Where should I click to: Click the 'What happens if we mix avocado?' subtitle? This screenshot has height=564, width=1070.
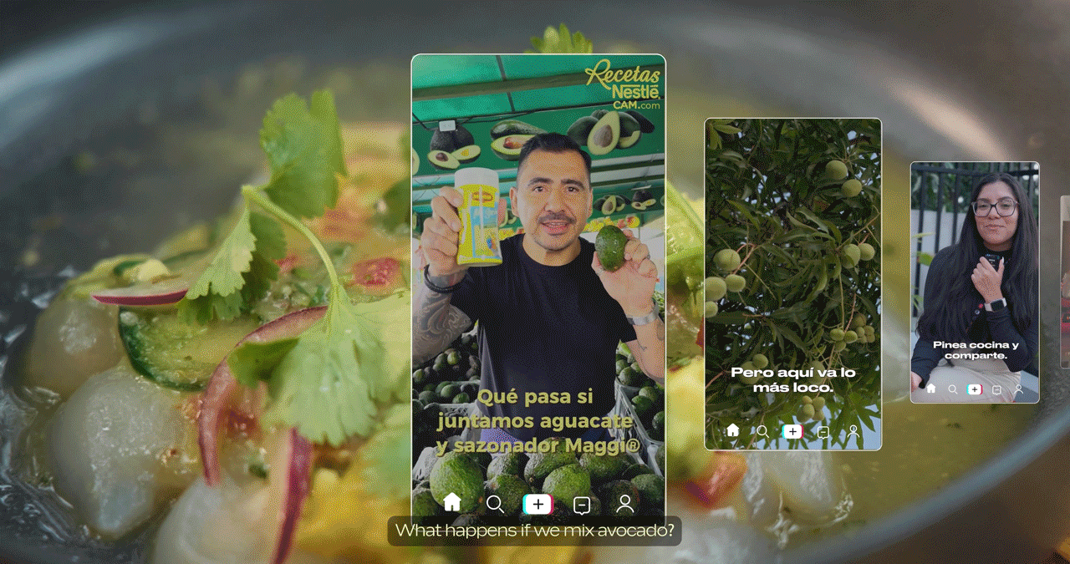tap(534, 530)
